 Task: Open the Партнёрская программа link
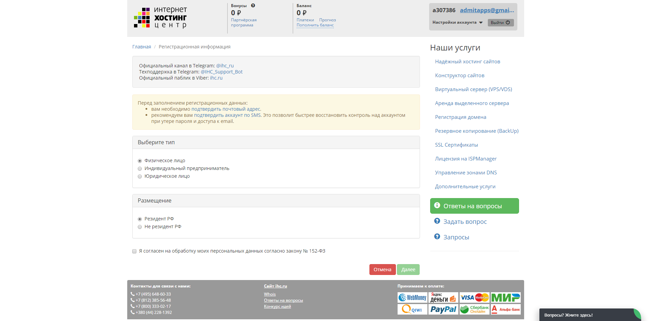tap(244, 22)
